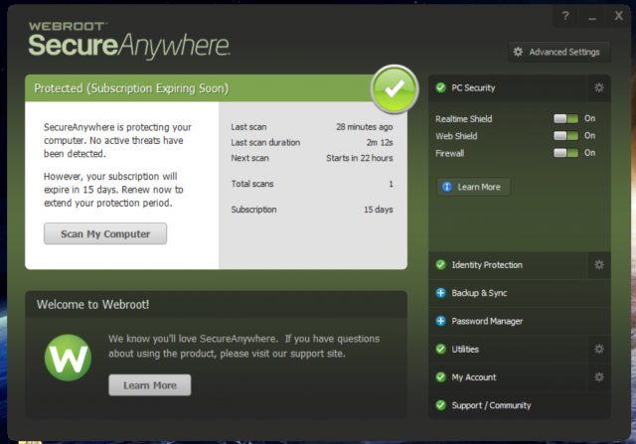
Task: Open My Account gear settings
Action: (598, 377)
